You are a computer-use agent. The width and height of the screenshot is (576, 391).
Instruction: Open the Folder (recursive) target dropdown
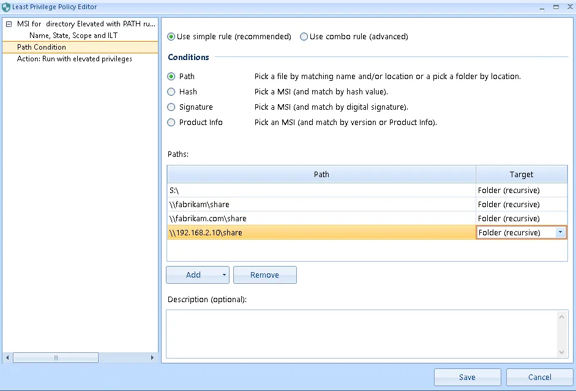(x=560, y=233)
